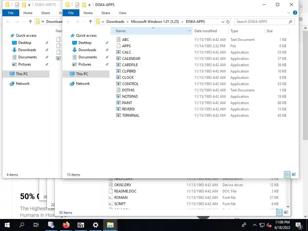This screenshot has height=231, width=308.
Task: Open the View ribbon tab in DISK4-APPS window
Action: click(123, 13)
